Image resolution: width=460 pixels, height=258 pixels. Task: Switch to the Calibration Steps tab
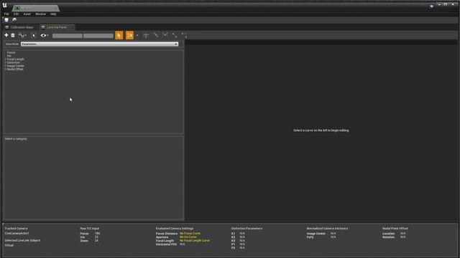point(19,27)
